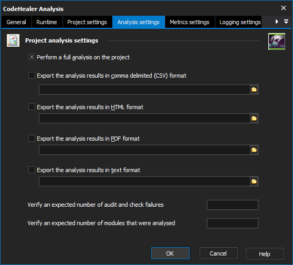Focus the PDF export path field
The height and width of the screenshot is (265, 293).
[144, 150]
